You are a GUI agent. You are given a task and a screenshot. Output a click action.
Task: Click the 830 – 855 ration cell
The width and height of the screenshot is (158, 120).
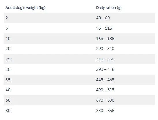click(105, 111)
